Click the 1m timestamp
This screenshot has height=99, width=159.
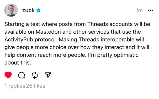tap(139, 10)
